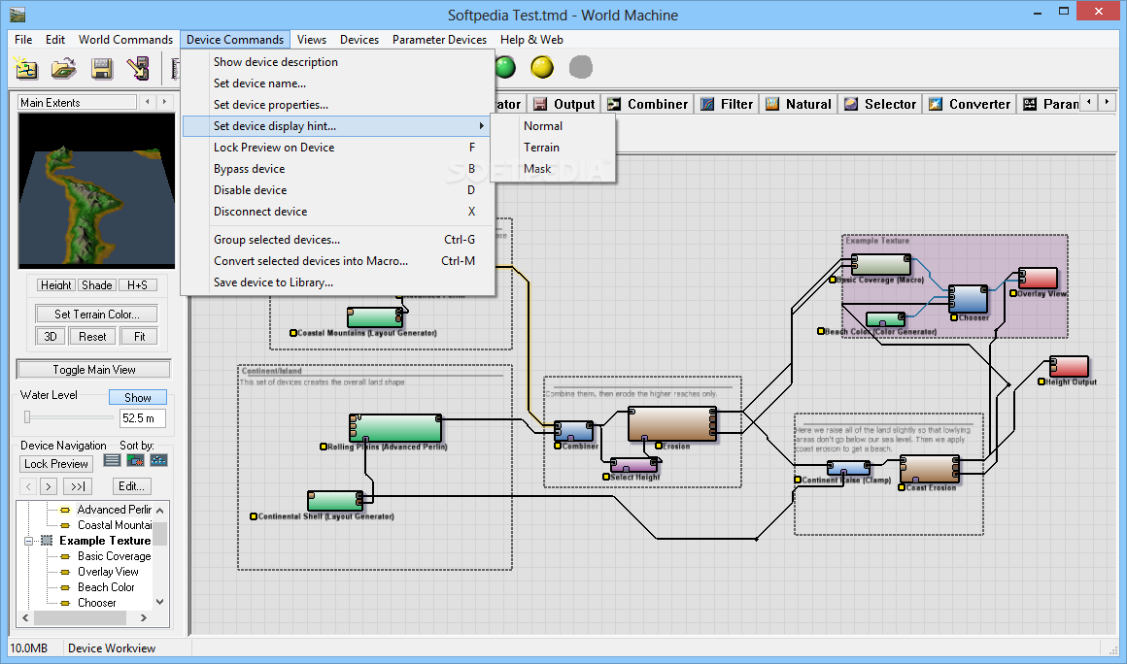Click the vertical tree scrollbar thumb

point(159,533)
